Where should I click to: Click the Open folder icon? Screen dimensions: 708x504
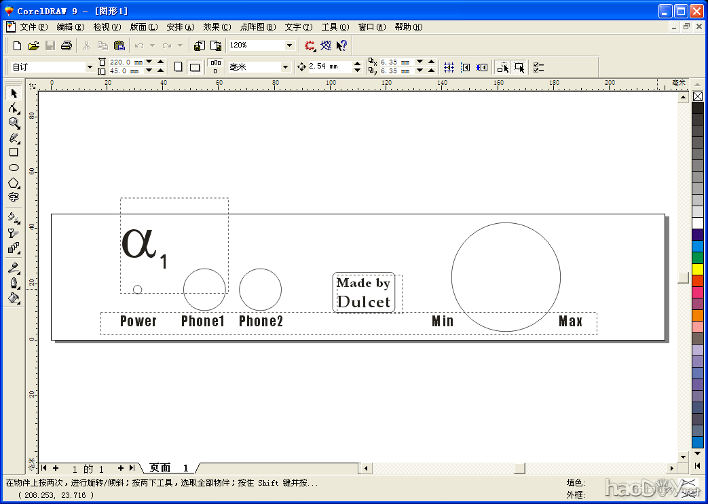click(34, 45)
